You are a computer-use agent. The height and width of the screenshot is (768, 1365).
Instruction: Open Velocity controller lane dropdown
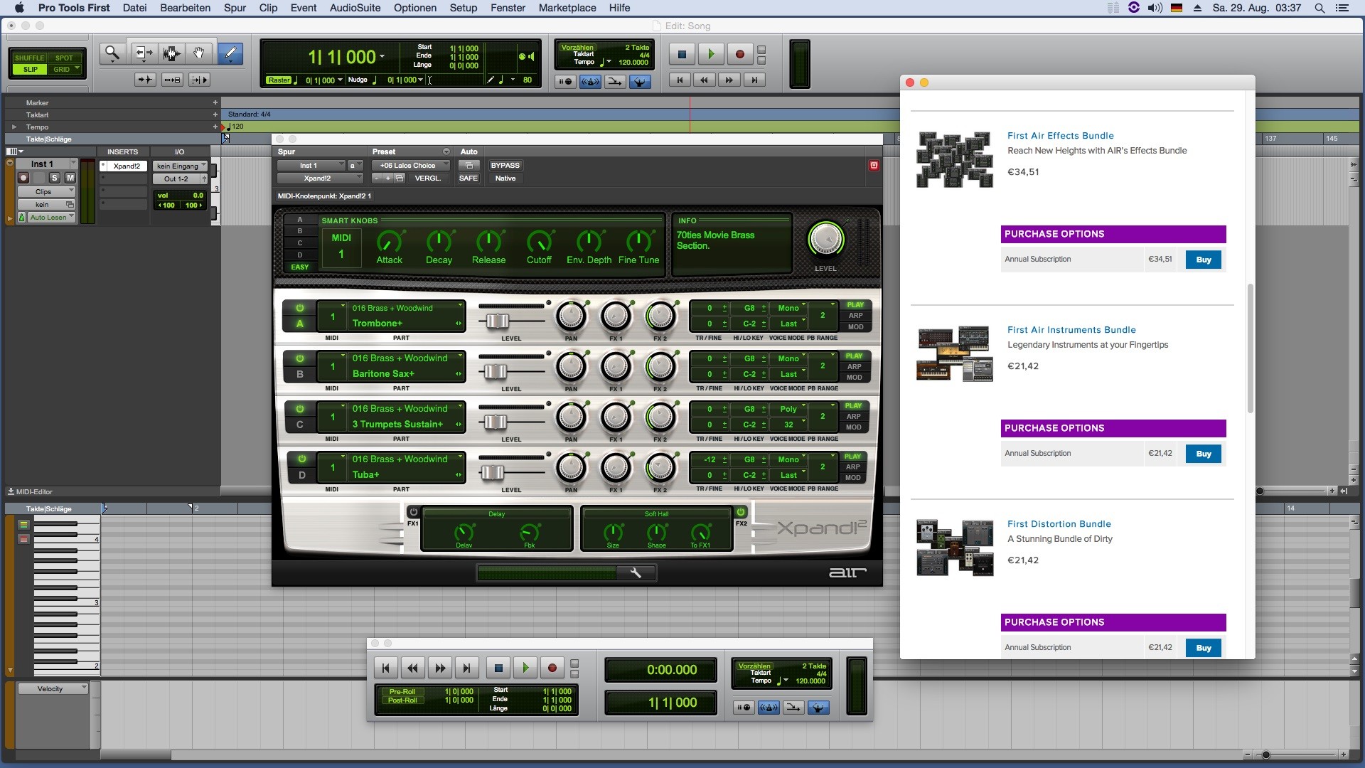click(x=53, y=689)
